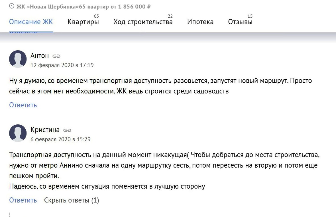Open Антон's user avatar
Screen dimensions: 336x217
coord(18,59)
